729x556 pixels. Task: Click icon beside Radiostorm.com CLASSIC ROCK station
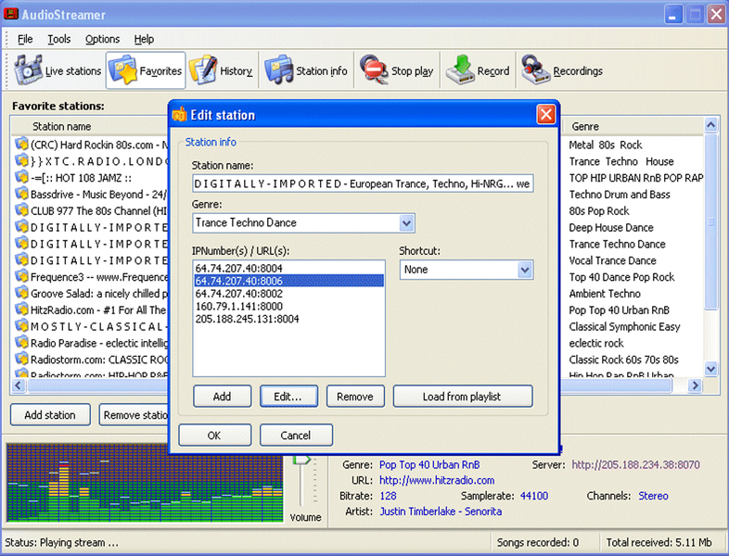[21, 359]
